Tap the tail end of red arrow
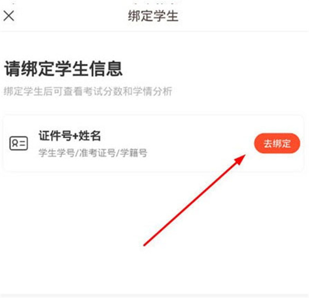309x298 pixels. point(145,244)
